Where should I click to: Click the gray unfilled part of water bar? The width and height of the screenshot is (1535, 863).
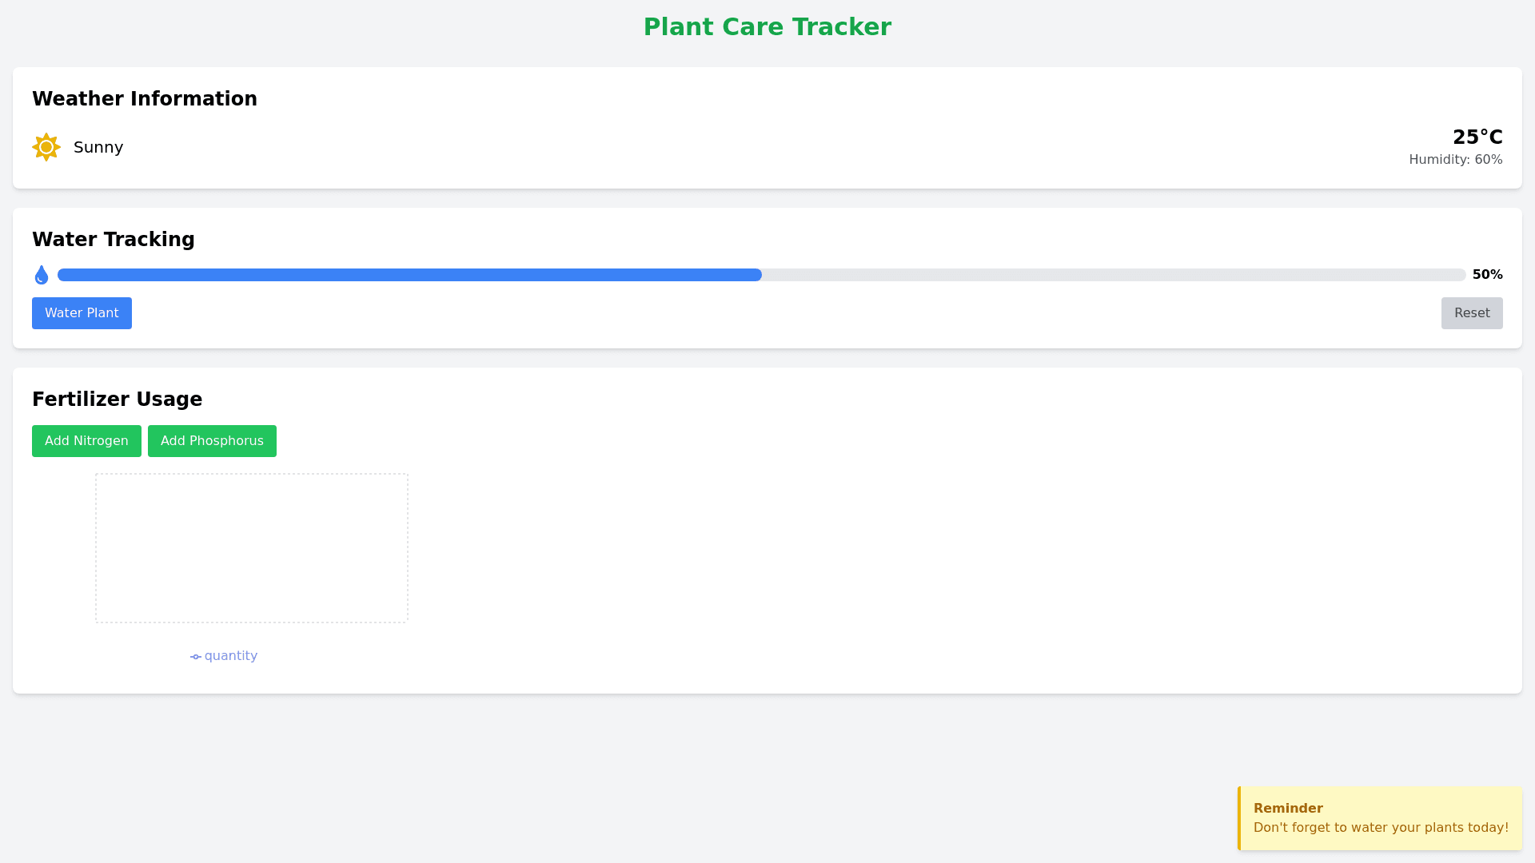click(x=1113, y=275)
